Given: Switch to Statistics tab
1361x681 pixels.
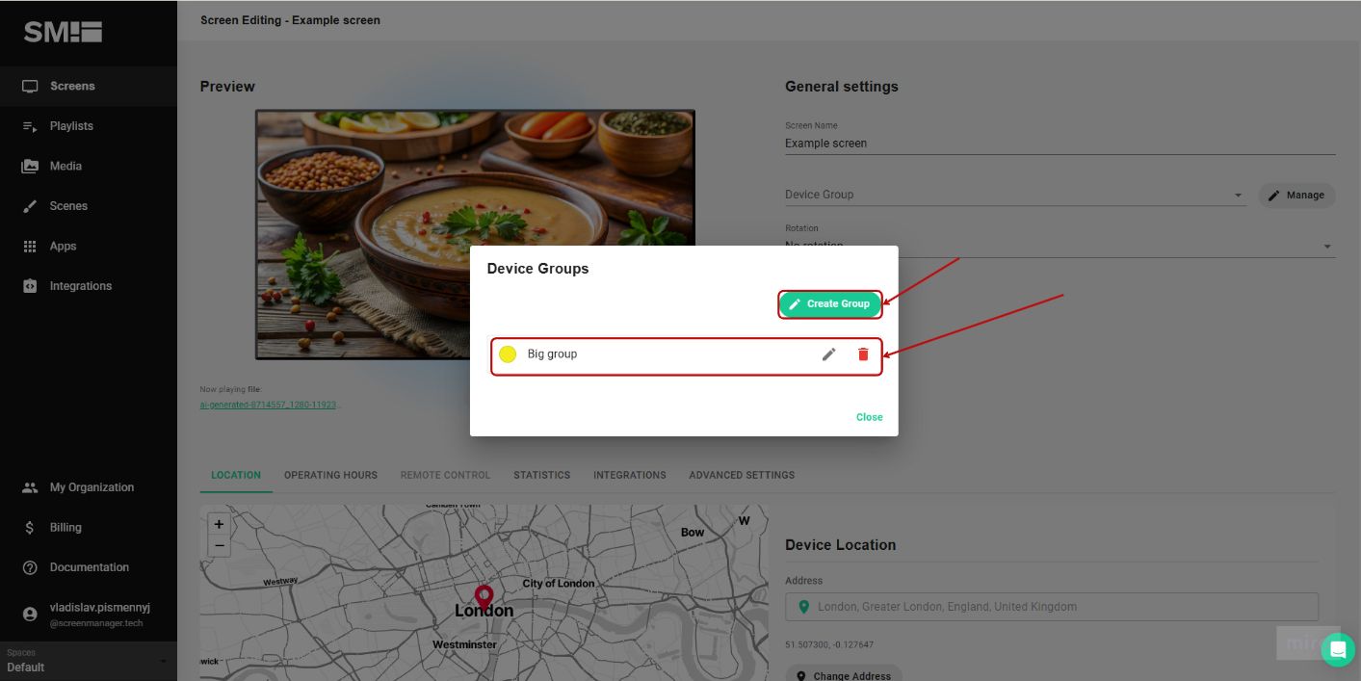Looking at the screenshot, I should pyautogui.click(x=541, y=475).
